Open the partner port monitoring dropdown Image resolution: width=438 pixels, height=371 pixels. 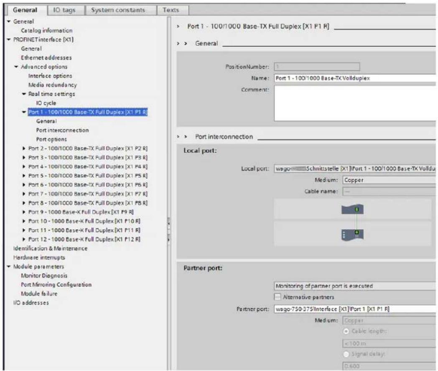(355, 286)
